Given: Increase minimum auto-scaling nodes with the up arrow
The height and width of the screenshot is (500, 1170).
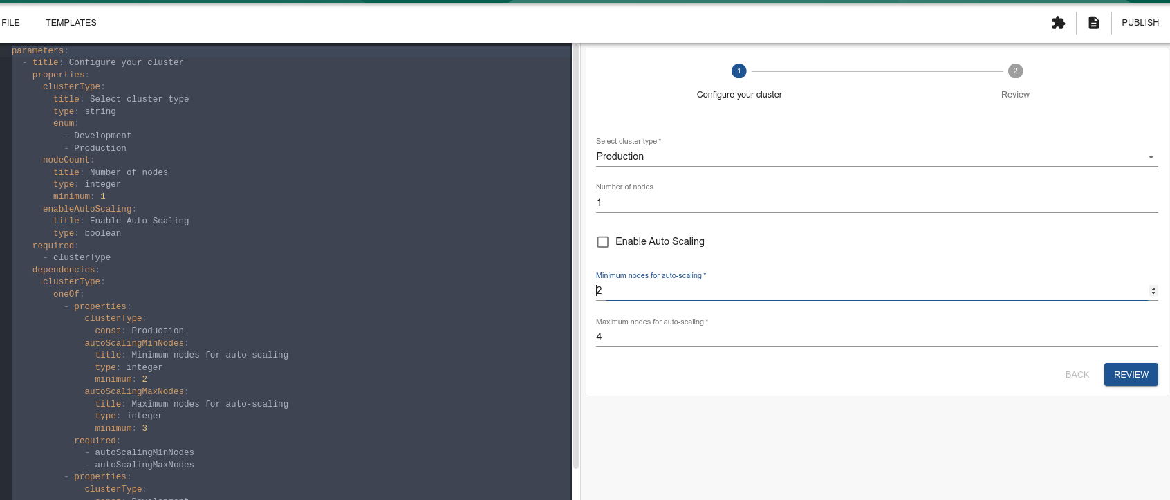Looking at the screenshot, I should coord(1153,288).
